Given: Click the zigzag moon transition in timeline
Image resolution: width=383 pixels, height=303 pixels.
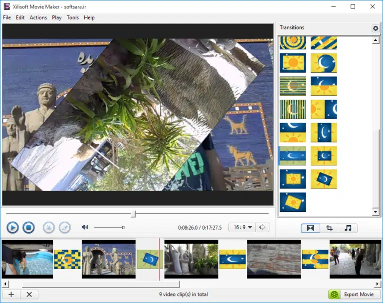Looking at the screenshot, I should point(315,259).
